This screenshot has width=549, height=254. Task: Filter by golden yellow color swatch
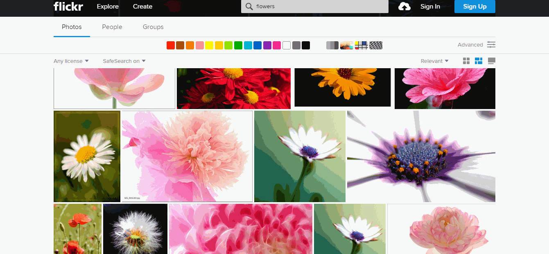coord(219,45)
